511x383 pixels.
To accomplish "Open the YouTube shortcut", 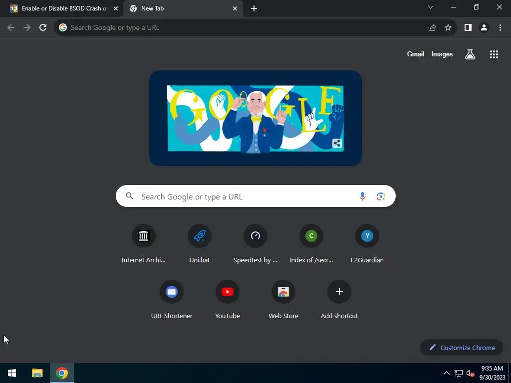I will [x=228, y=299].
